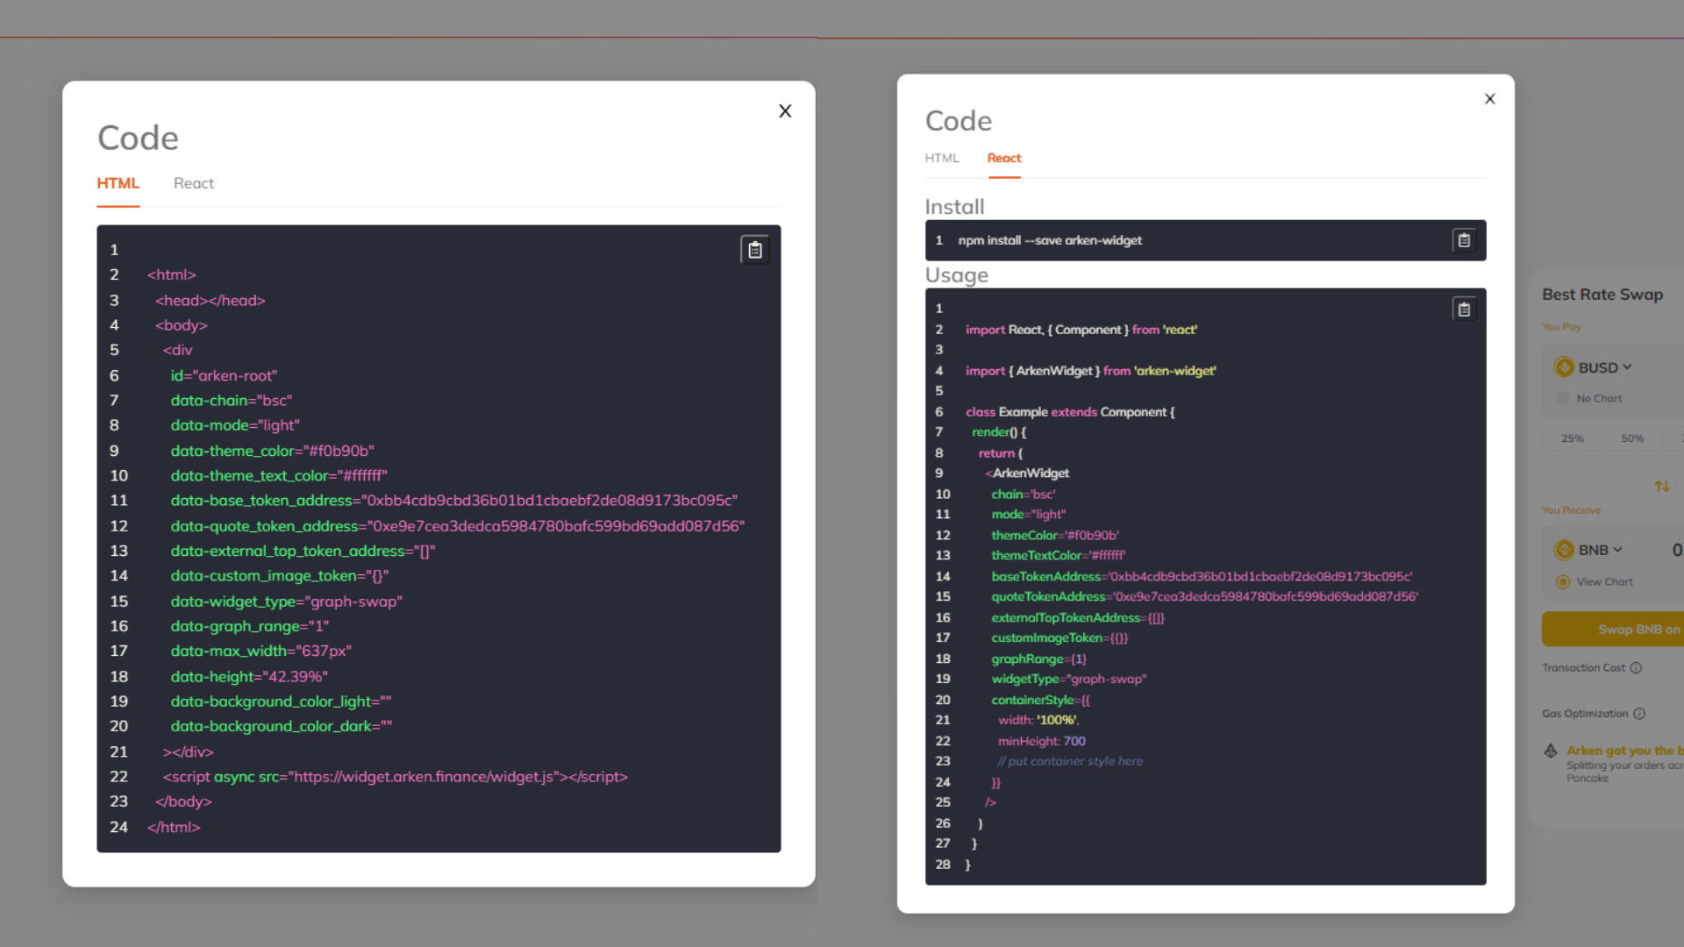This screenshot has height=947, width=1684.
Task: Click the import React, { Component } line
Action: pos(1081,330)
